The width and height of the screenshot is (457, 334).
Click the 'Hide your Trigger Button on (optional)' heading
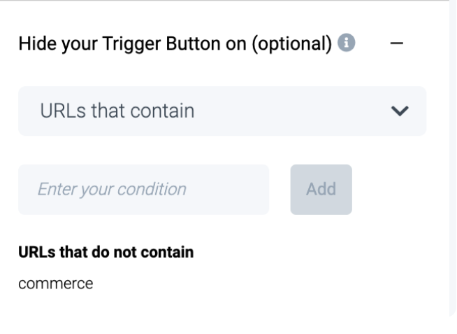coord(174,43)
